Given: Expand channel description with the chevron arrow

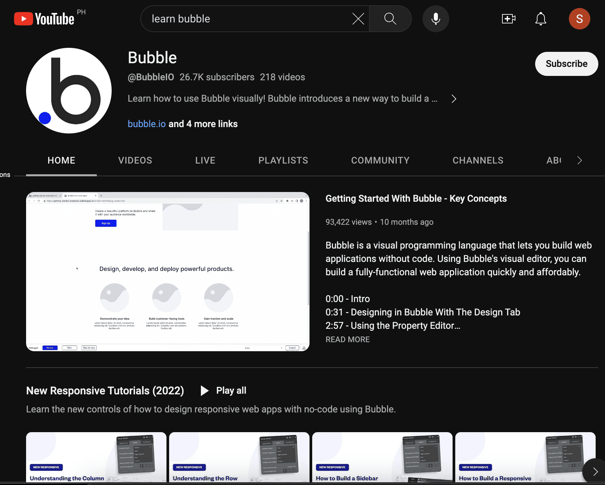Looking at the screenshot, I should point(454,99).
